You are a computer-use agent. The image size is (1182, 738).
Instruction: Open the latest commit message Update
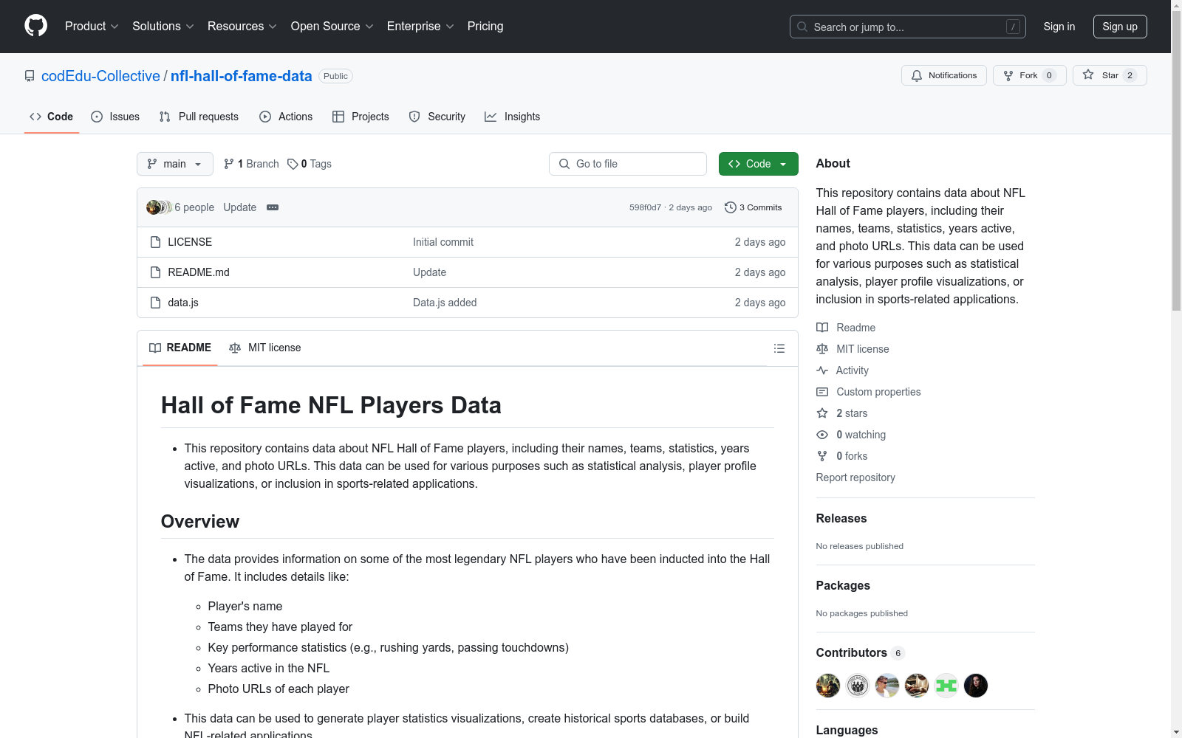pyautogui.click(x=240, y=207)
